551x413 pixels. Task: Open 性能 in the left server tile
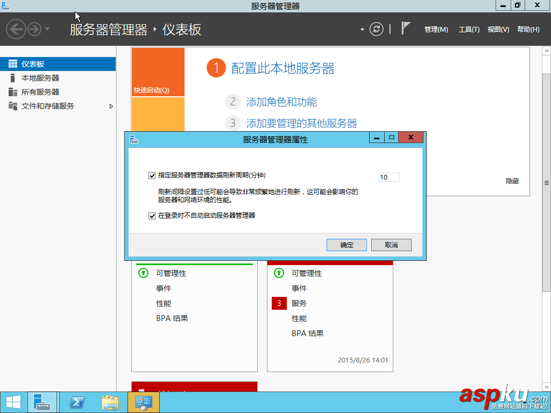[164, 303]
